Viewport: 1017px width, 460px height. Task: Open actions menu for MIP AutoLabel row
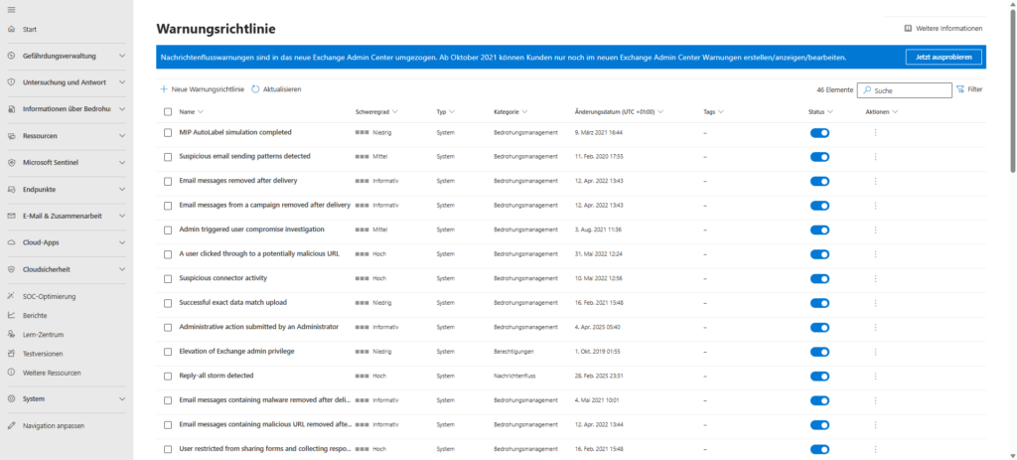pyautogui.click(x=875, y=132)
